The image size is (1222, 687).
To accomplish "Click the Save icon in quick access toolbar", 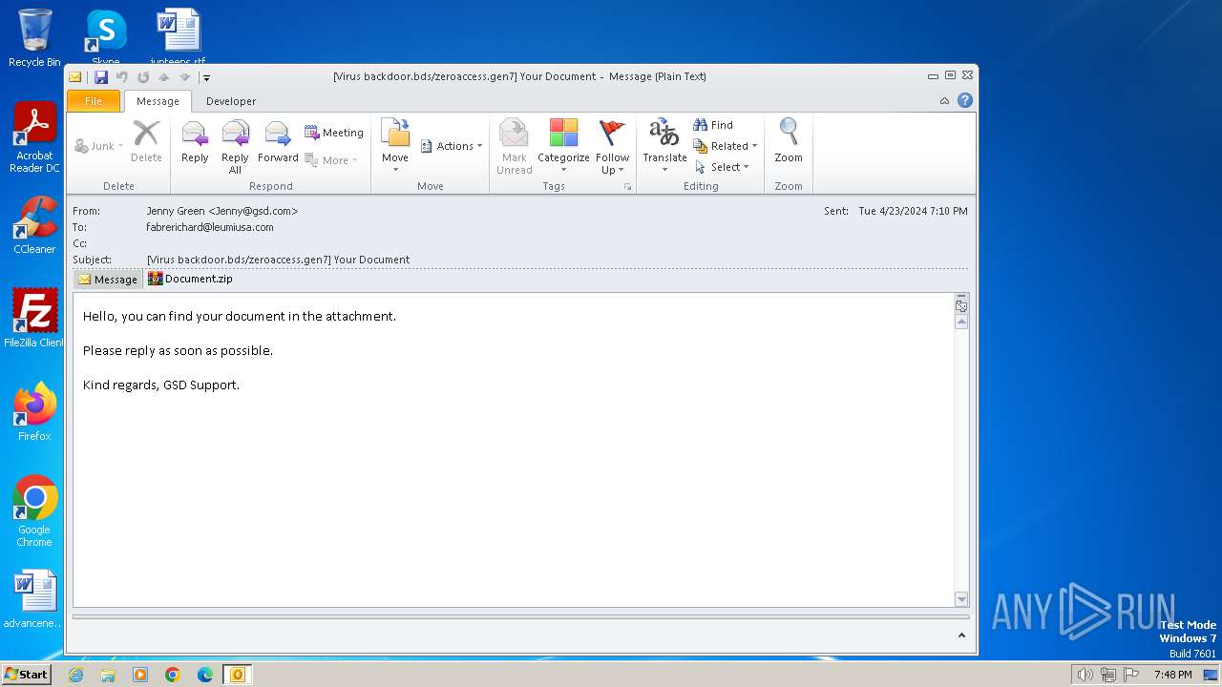I will click(100, 77).
